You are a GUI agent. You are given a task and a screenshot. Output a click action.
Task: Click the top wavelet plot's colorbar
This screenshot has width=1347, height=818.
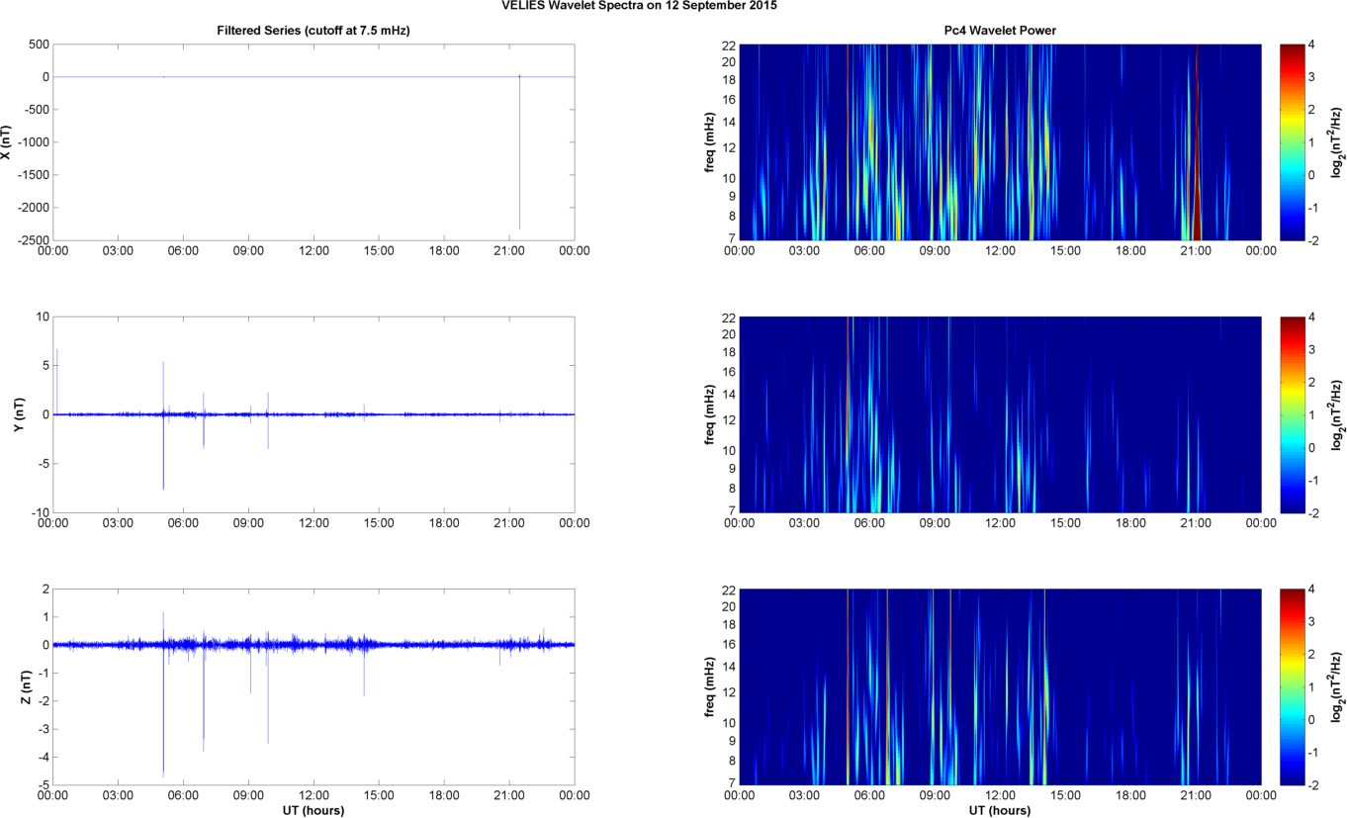(x=1293, y=142)
